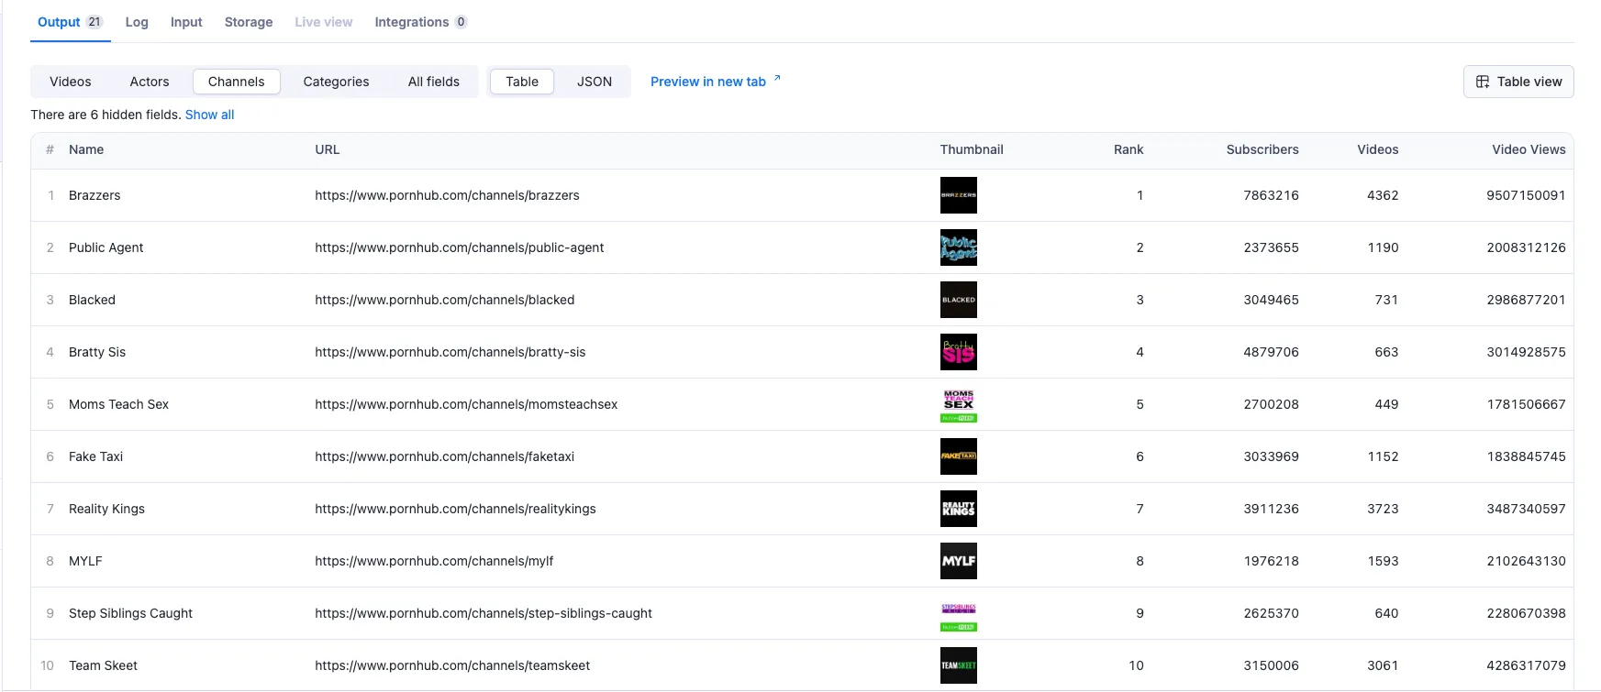This screenshot has width=1601, height=692.
Task: Open the Team Skeet thumbnail image
Action: [959, 665]
